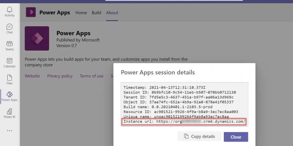
Task: Open the Calendar app
Action: [x=10, y=63]
